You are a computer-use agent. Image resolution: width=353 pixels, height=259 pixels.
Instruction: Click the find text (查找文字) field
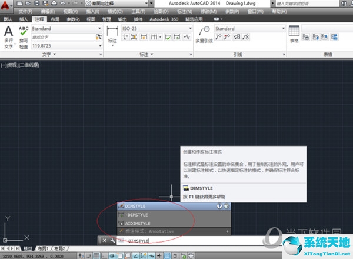(63, 36)
